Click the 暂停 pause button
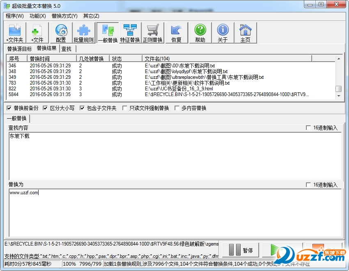The height and width of the screenshot is (271, 349). (x=241, y=250)
